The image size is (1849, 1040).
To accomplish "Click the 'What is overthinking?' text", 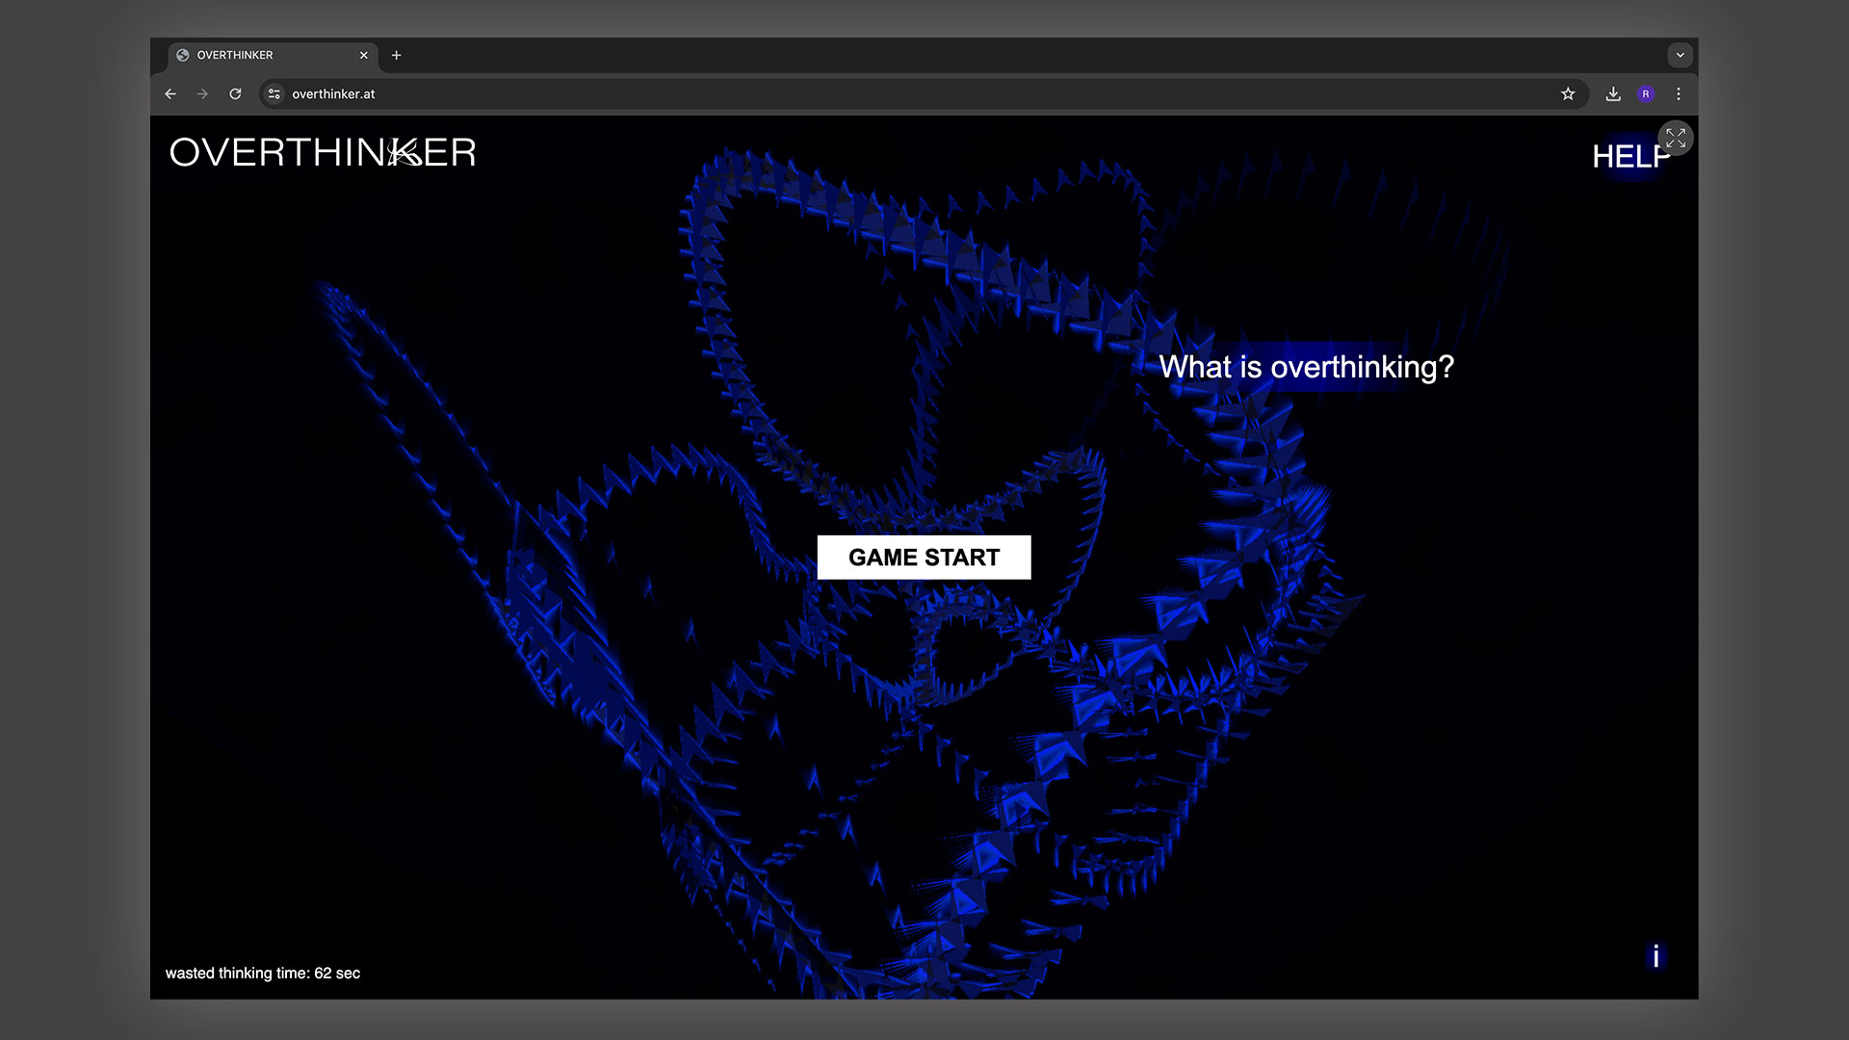I will tap(1306, 367).
